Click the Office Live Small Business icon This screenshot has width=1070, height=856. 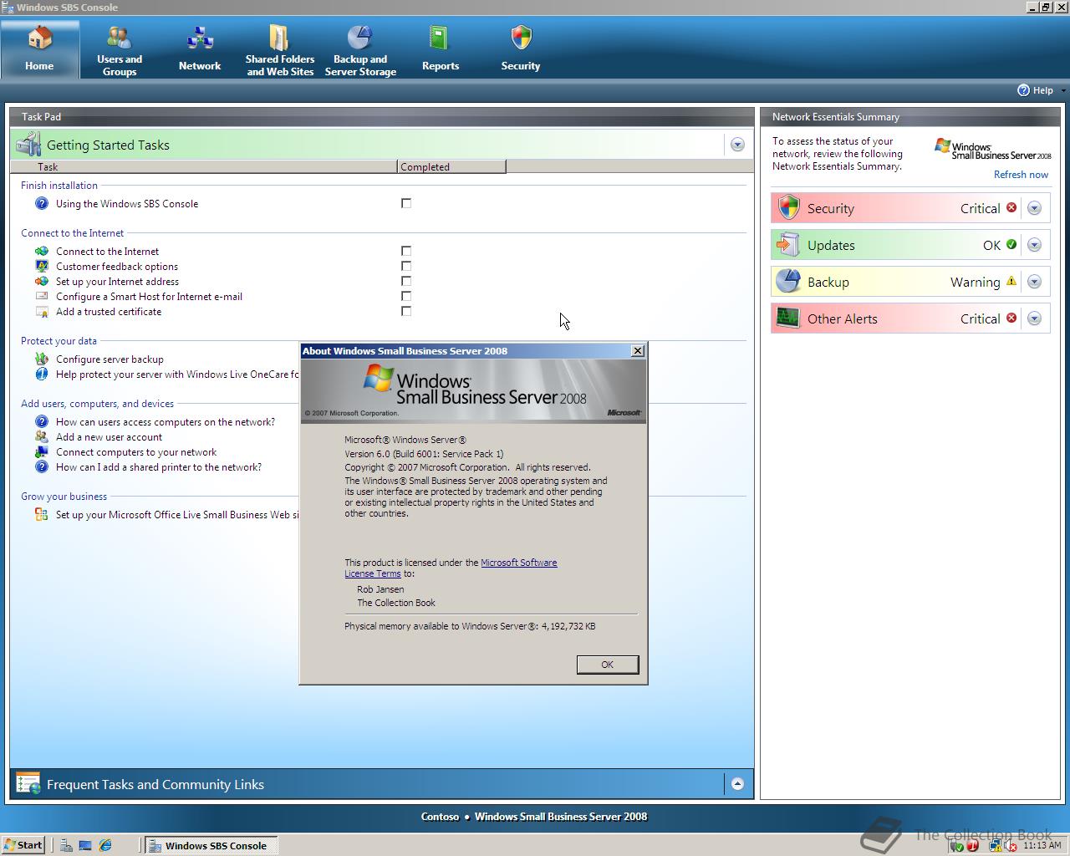point(42,514)
